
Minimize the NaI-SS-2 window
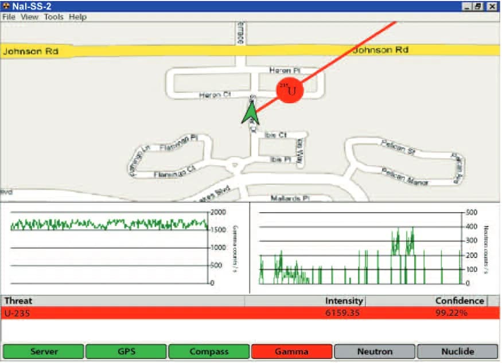pos(467,6)
